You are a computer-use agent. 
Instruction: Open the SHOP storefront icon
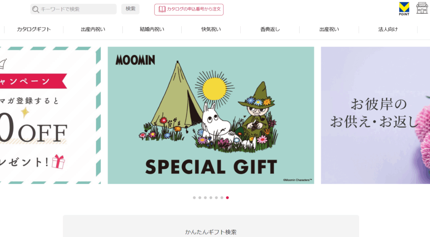[422, 8]
